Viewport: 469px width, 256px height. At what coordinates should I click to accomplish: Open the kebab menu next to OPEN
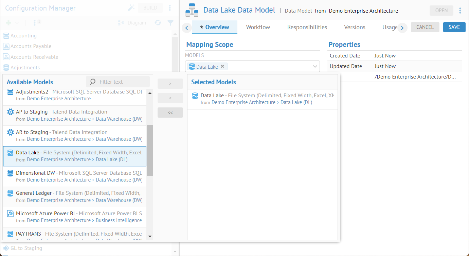coord(460,11)
